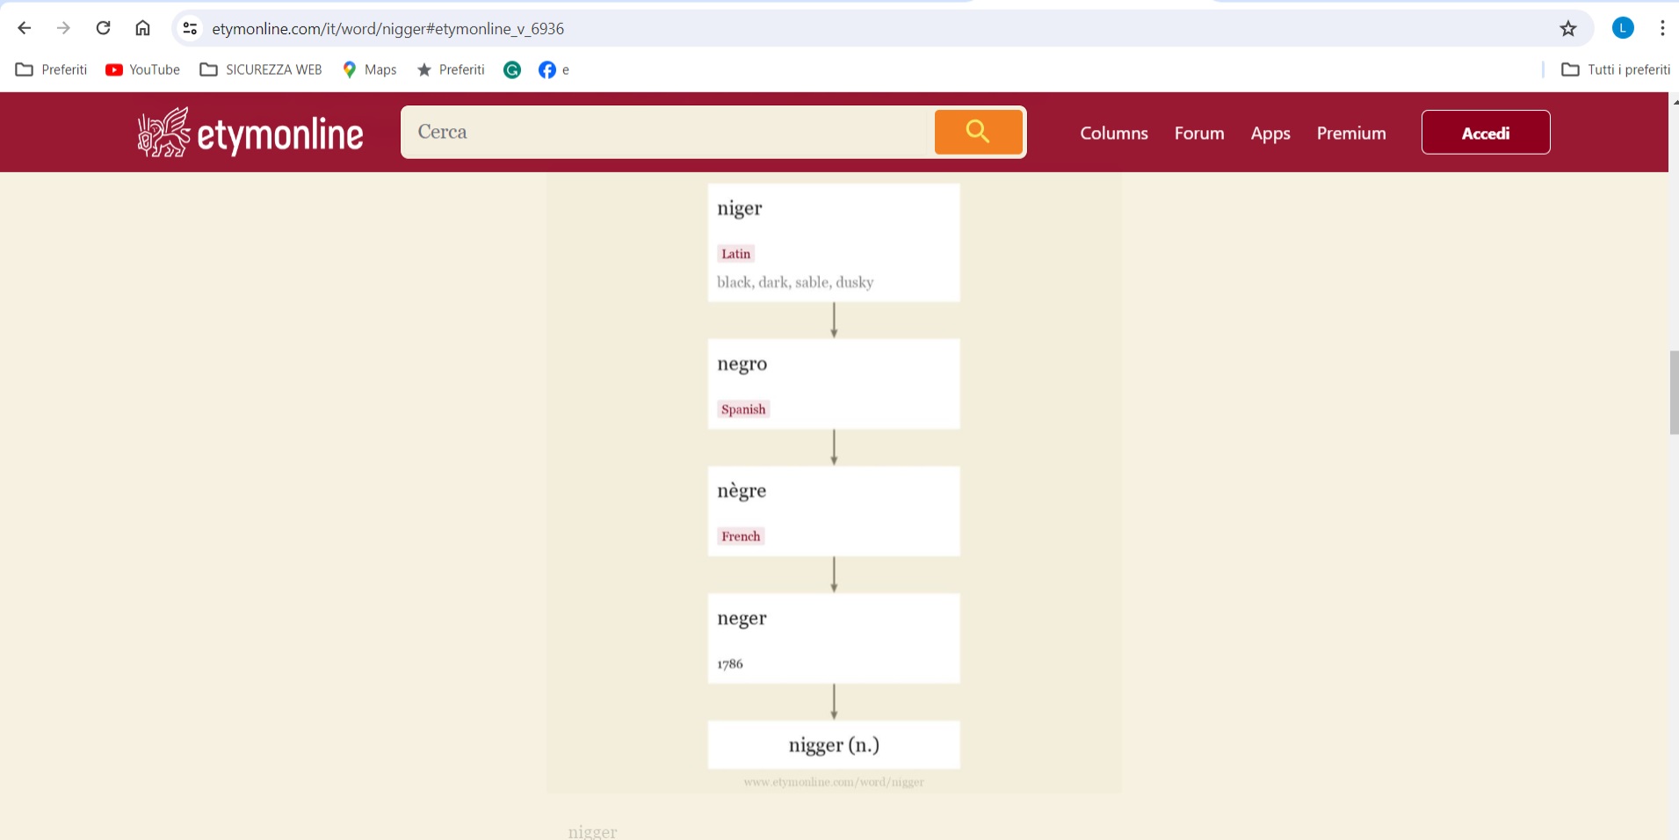Click the Accedi login button
The image size is (1679, 840).
(1486, 133)
